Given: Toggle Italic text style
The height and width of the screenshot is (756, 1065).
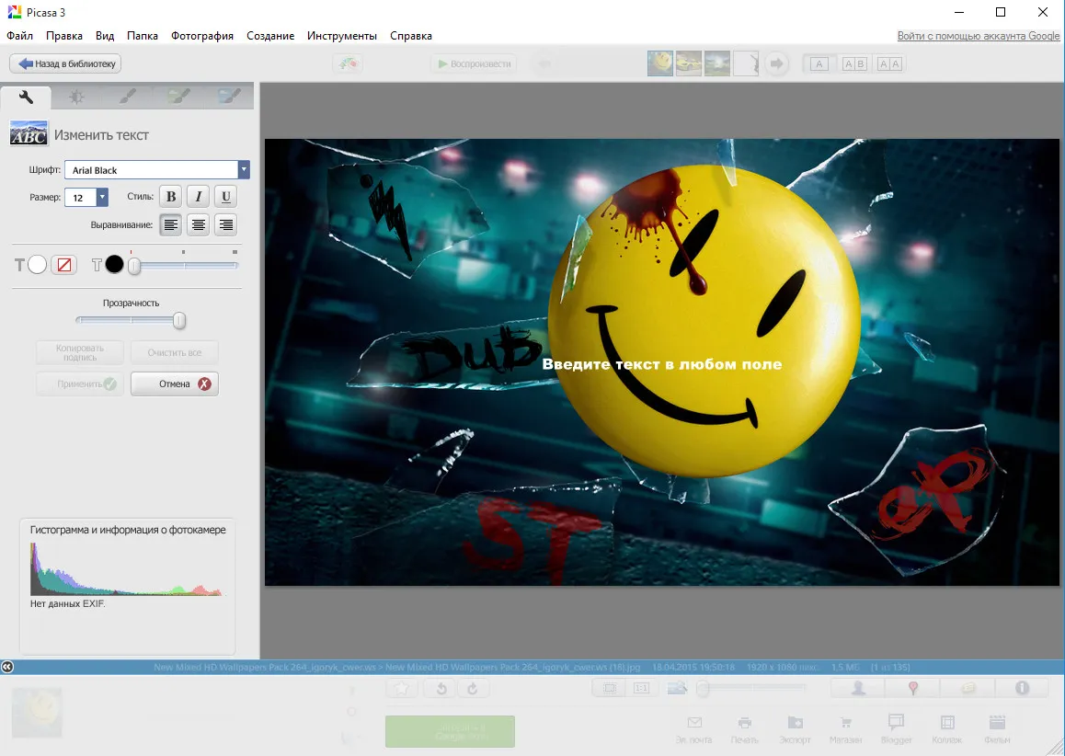Looking at the screenshot, I should [199, 197].
